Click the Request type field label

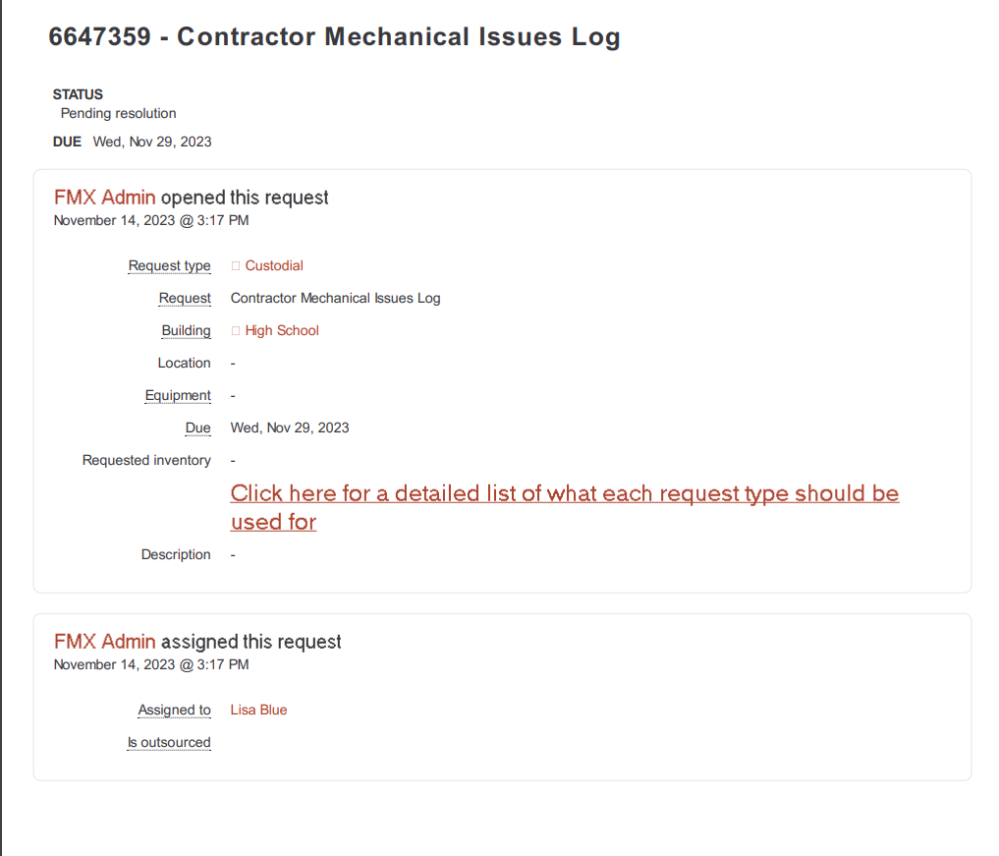coord(170,265)
